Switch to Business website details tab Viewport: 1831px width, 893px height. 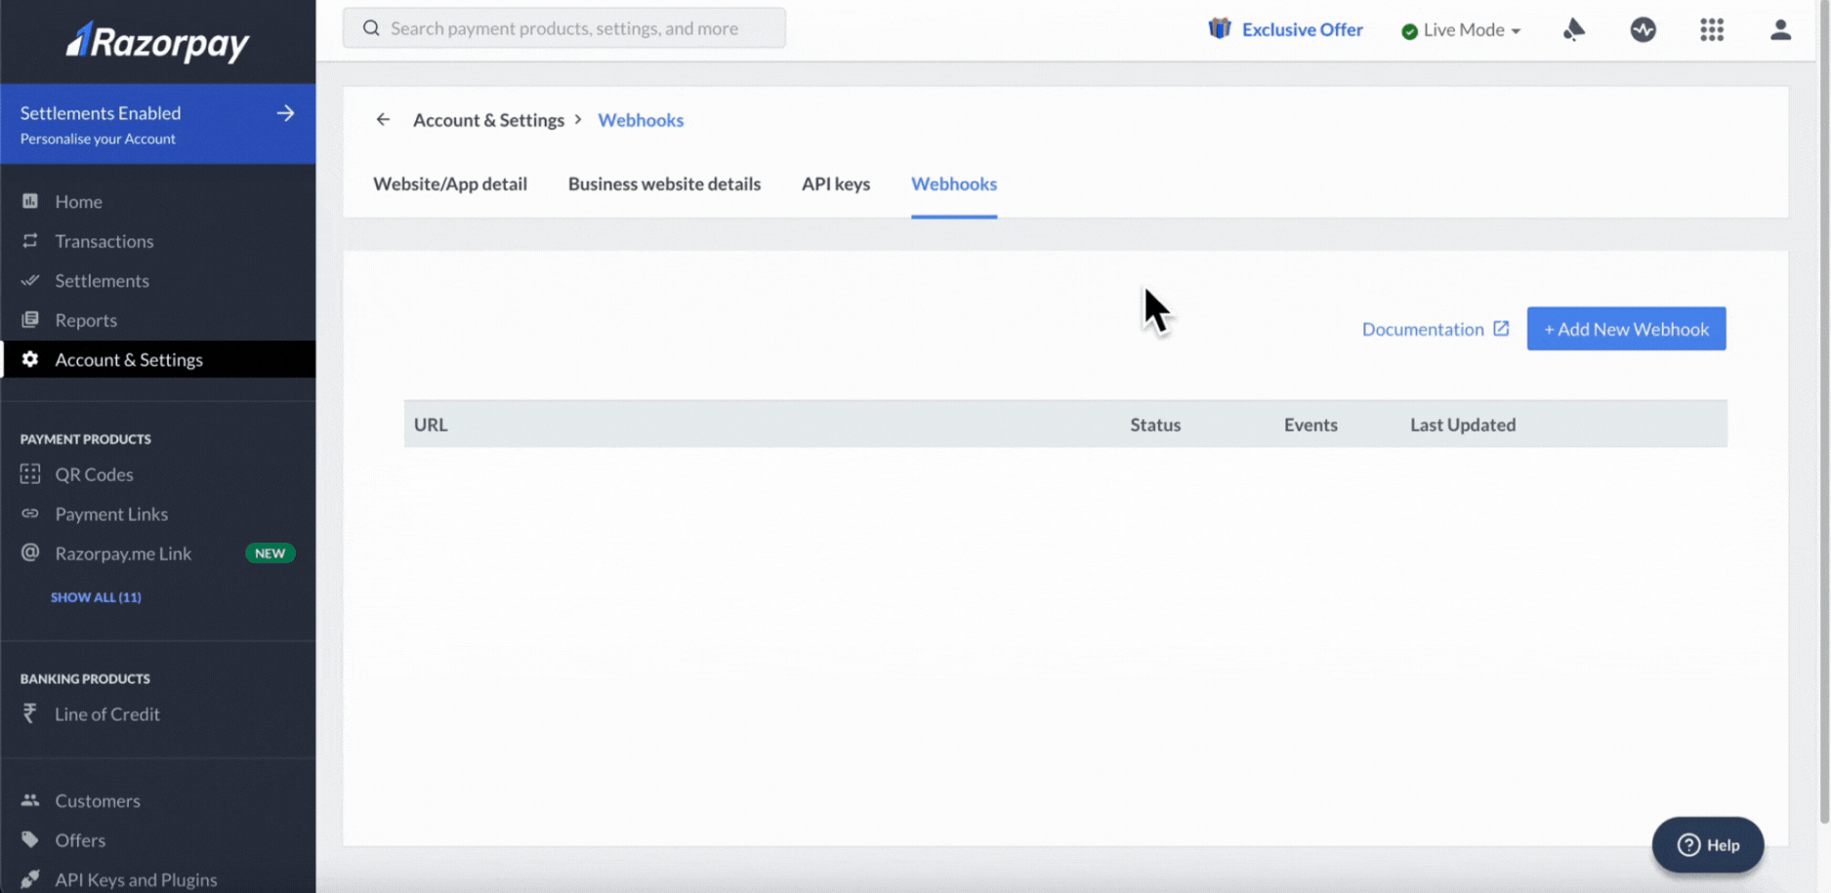point(664,183)
